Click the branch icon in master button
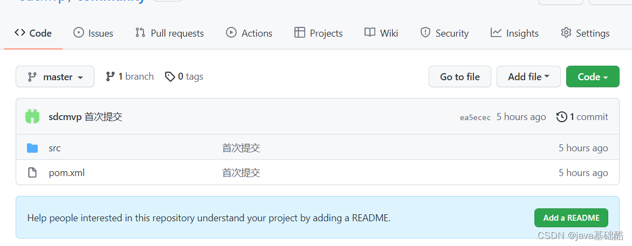Screen dimensions: 632x246 (x=32, y=77)
